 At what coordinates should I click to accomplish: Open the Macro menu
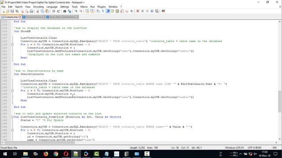tap(84, 7)
